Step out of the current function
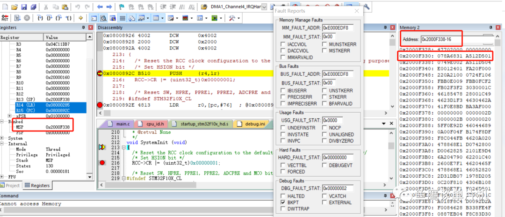This screenshot has width=505, height=217. coord(58,18)
